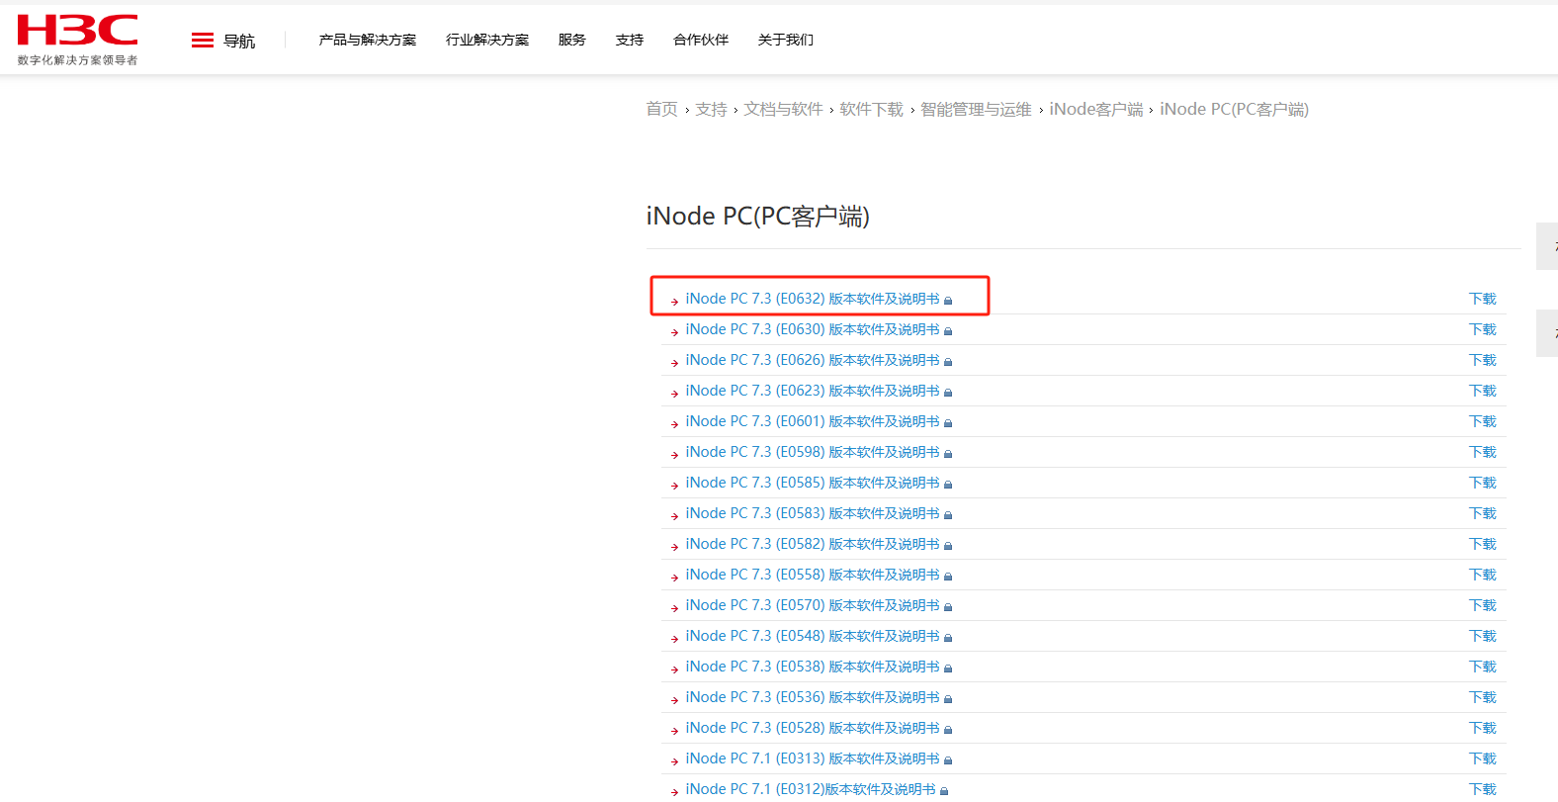Click the H3C logo

[x=78, y=40]
